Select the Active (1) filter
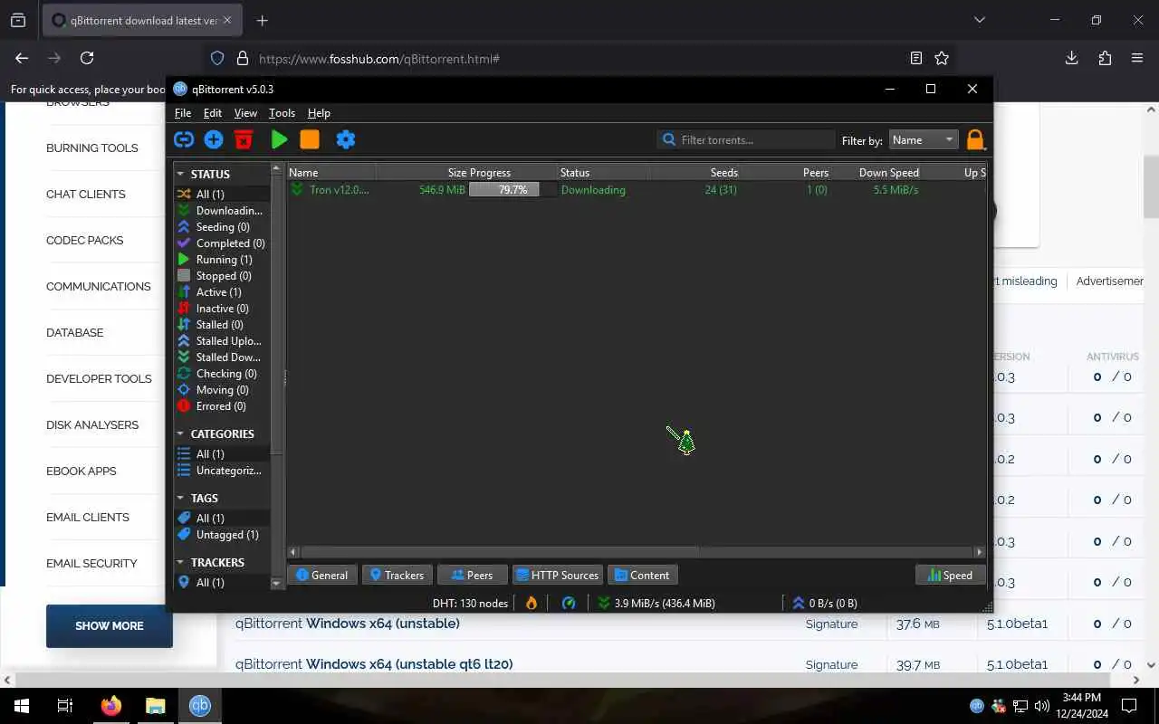The image size is (1159, 724). [x=222, y=292]
